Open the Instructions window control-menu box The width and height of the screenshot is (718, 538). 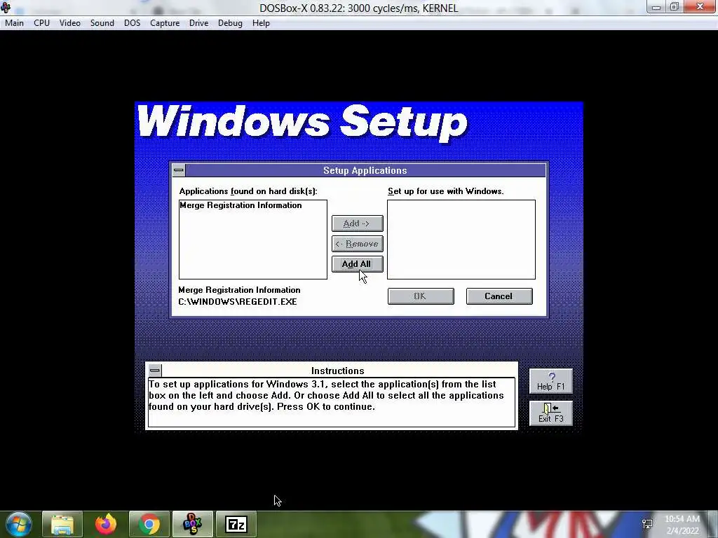[x=155, y=370]
